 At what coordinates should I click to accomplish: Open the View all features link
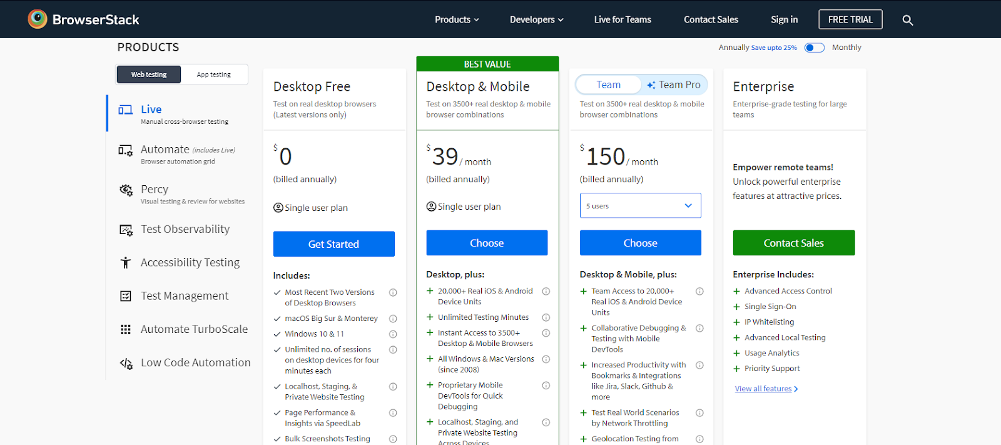click(x=766, y=389)
